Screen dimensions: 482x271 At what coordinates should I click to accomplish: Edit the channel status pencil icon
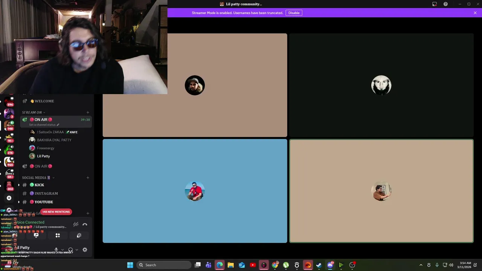tap(58, 125)
